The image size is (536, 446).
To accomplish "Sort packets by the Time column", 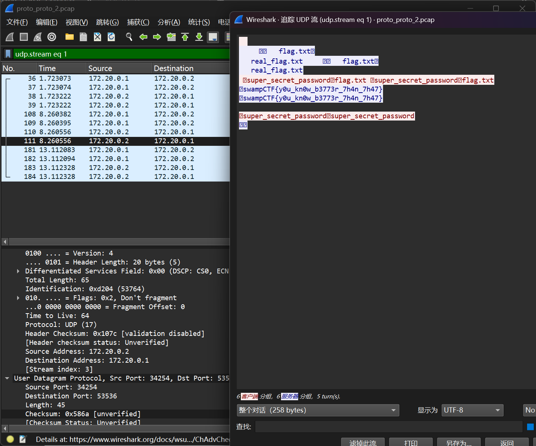I will 61,68.
